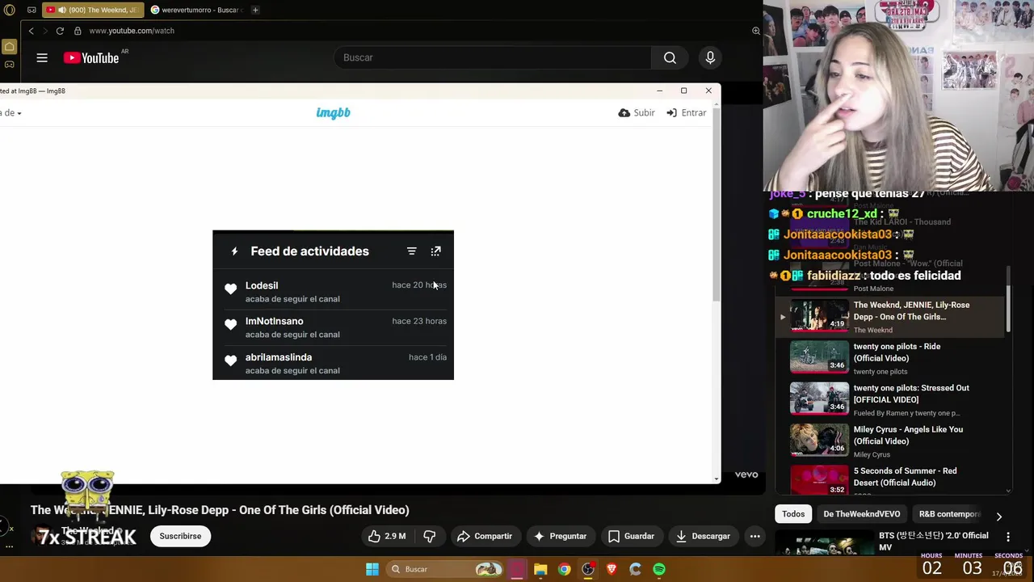This screenshot has height=582, width=1034.
Task: Click the ImgBB scrollbar down arrow
Action: point(717,479)
